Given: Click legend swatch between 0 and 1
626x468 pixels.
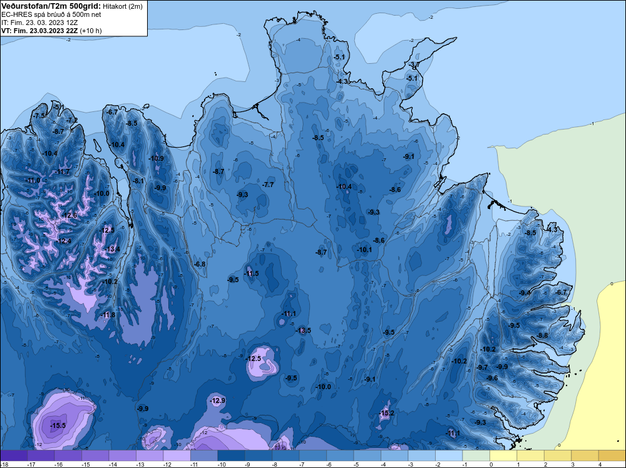Looking at the screenshot, I should (x=503, y=455).
